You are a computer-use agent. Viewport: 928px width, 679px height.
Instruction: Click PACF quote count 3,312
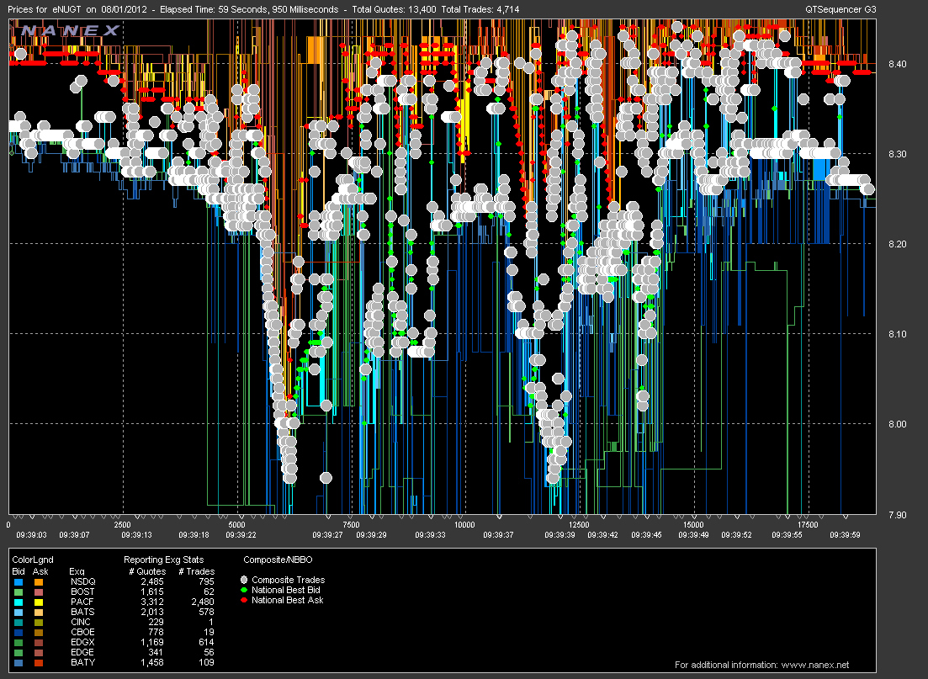[152, 602]
